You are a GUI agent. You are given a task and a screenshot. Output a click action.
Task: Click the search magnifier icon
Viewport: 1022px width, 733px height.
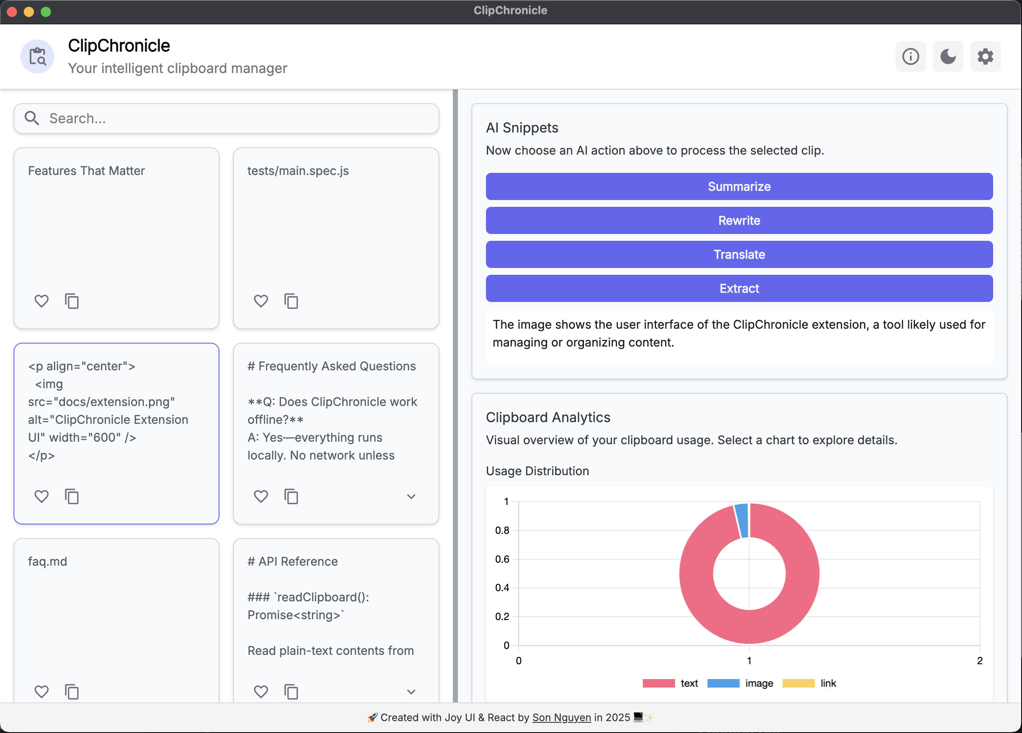[x=31, y=118]
